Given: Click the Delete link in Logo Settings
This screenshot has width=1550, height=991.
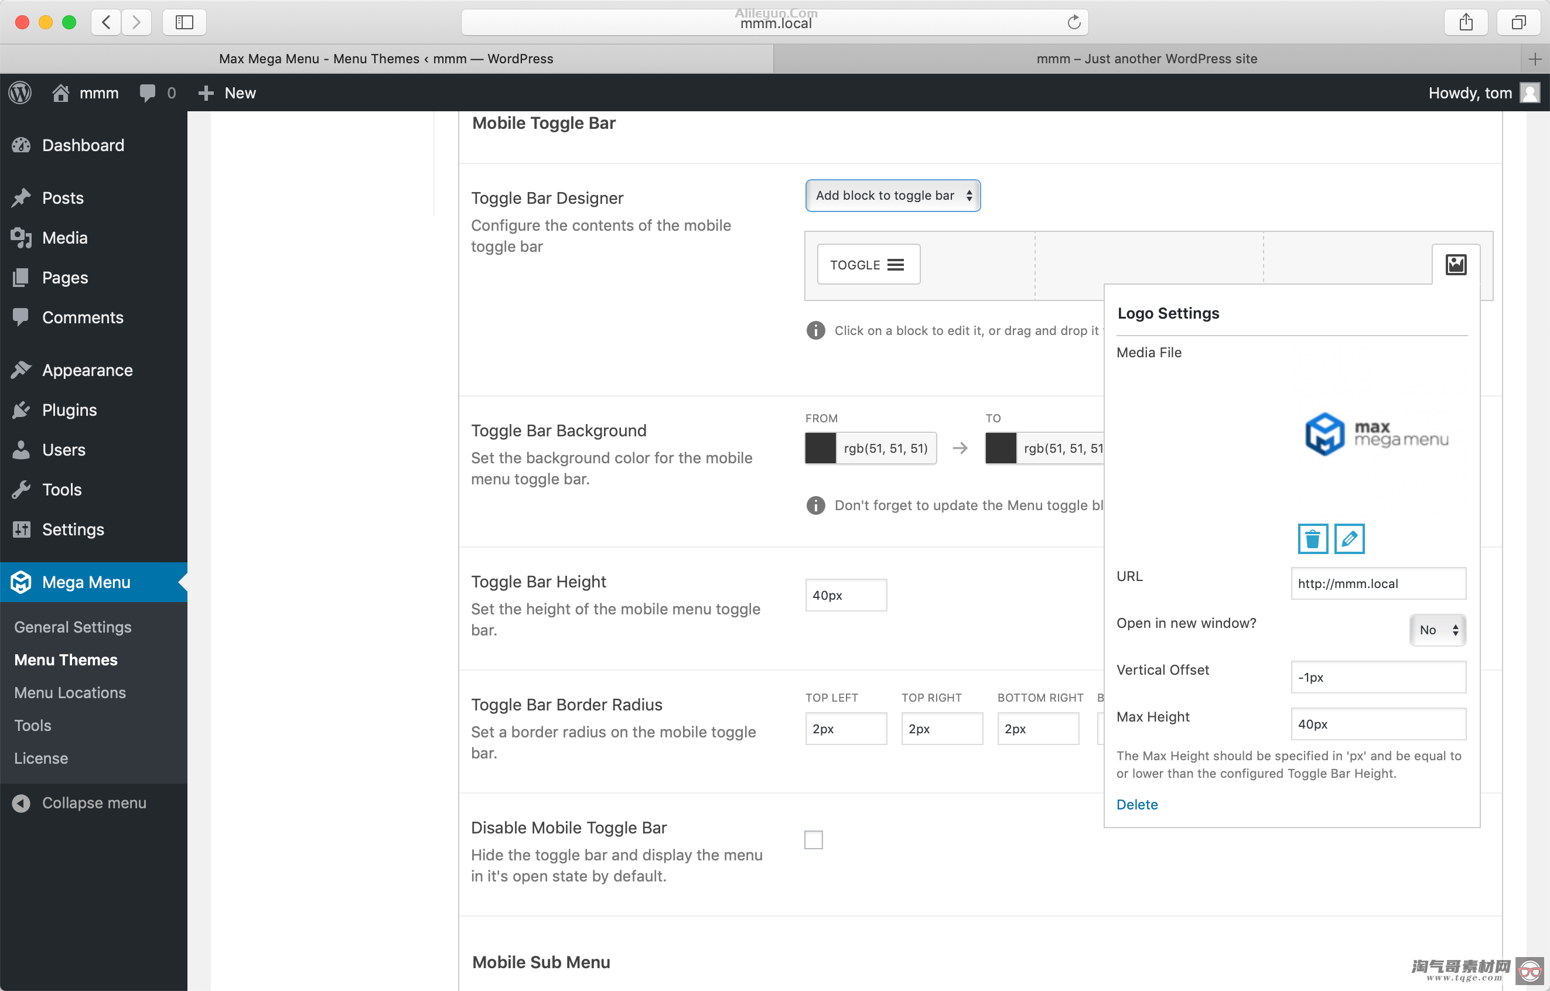Looking at the screenshot, I should click(1136, 804).
